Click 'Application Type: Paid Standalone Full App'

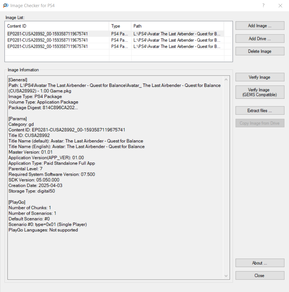(52, 163)
